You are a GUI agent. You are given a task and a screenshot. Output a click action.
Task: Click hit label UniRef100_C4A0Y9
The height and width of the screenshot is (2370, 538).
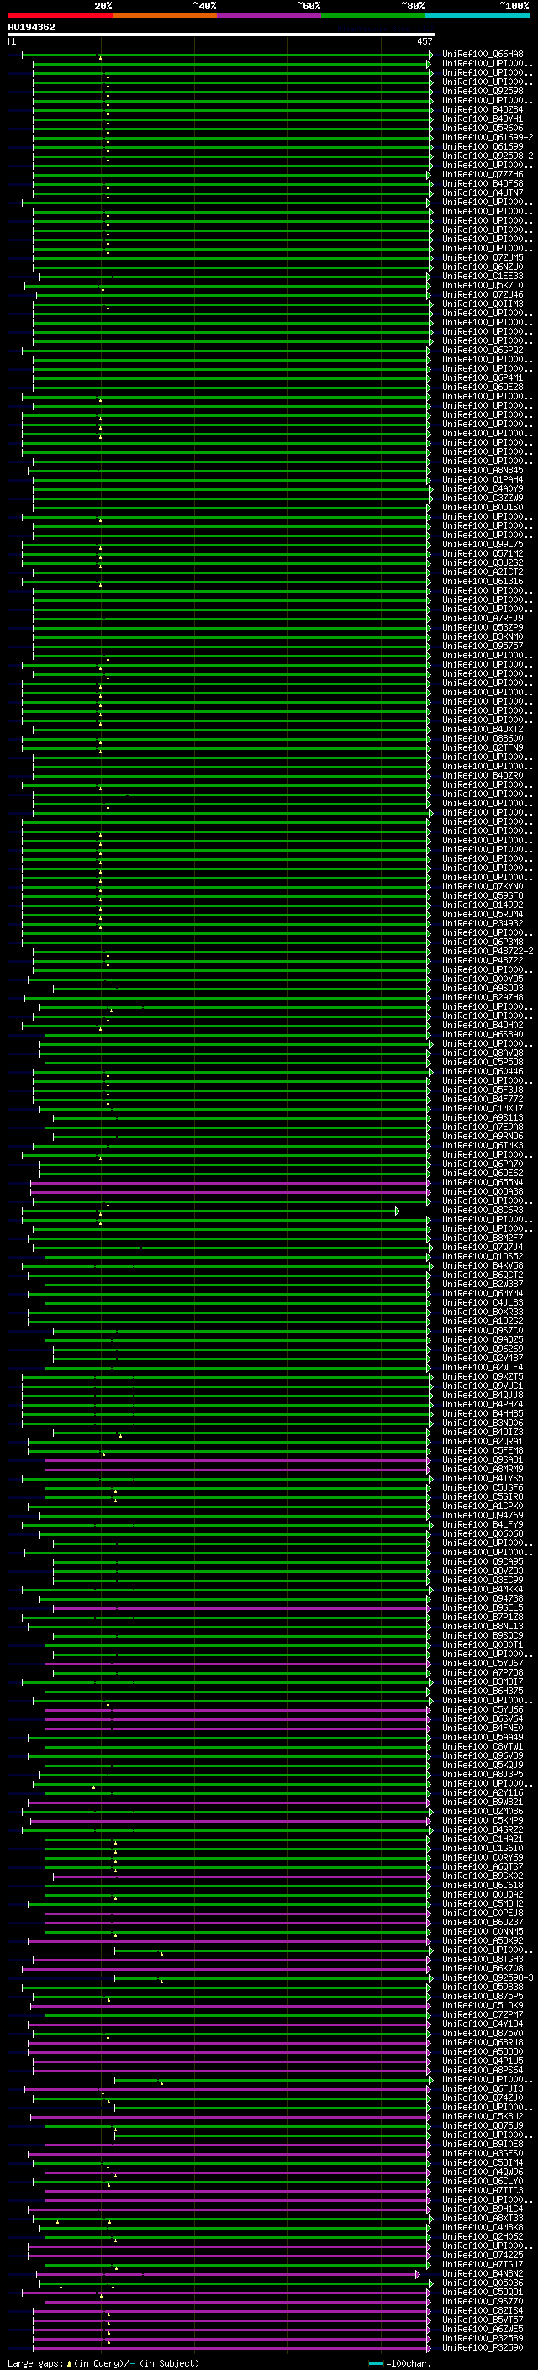click(482, 488)
